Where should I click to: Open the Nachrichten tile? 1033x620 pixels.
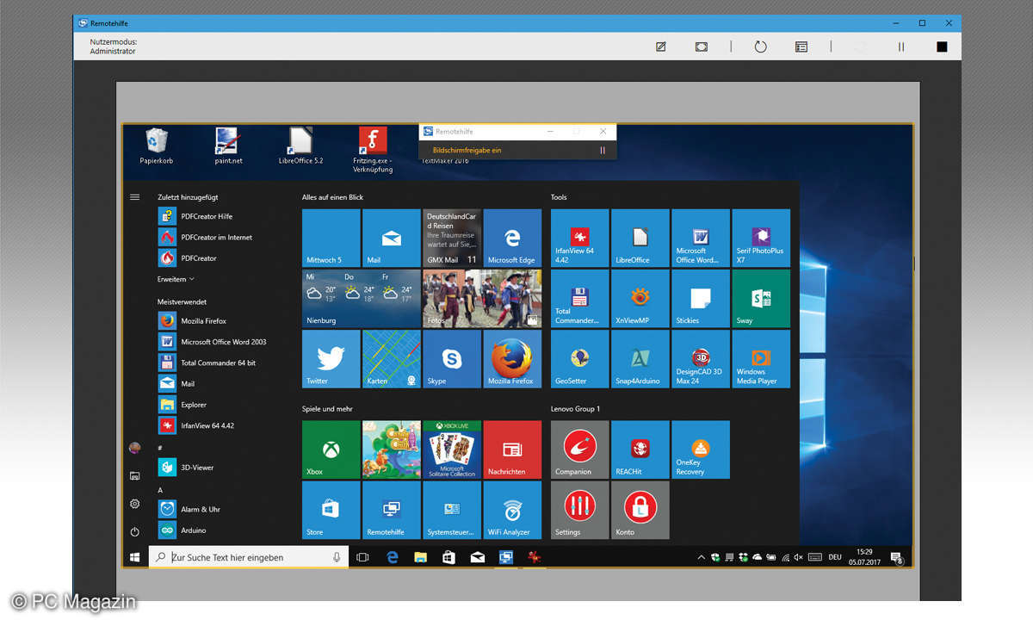[x=512, y=449]
